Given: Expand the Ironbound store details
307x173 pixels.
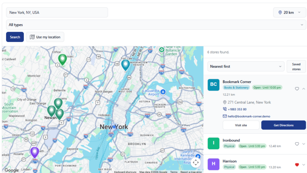Looking at the screenshot, I should pyautogui.click(x=303, y=144).
